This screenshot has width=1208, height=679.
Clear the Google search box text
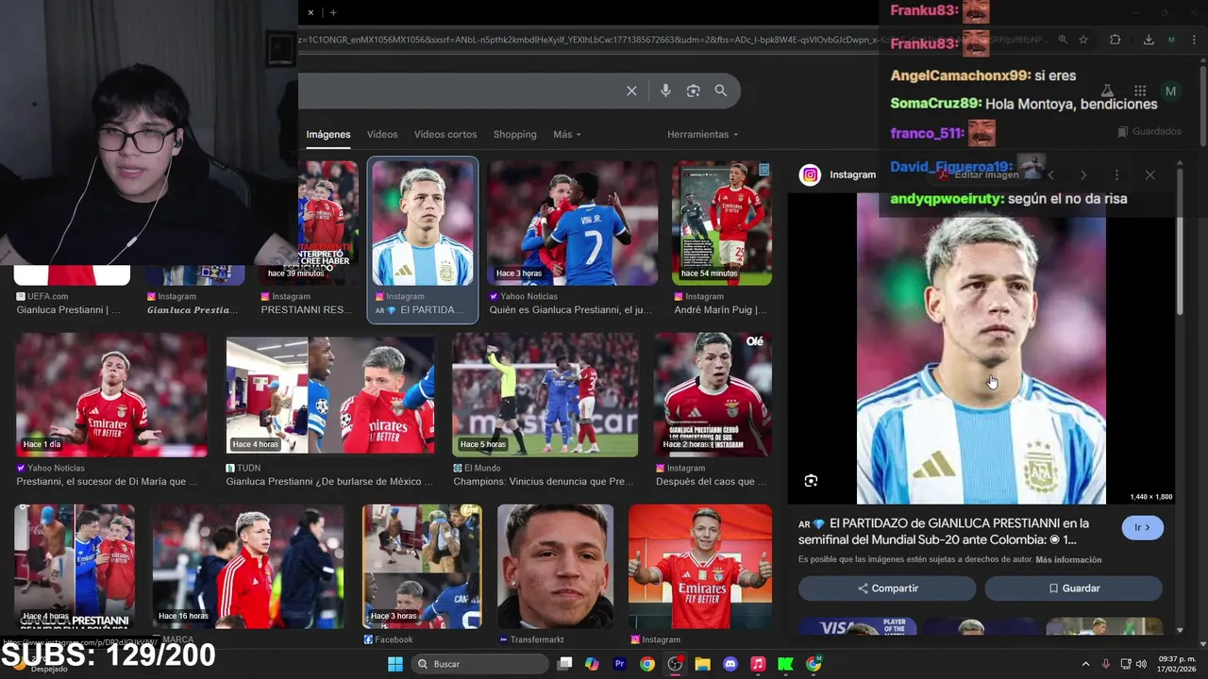[631, 91]
